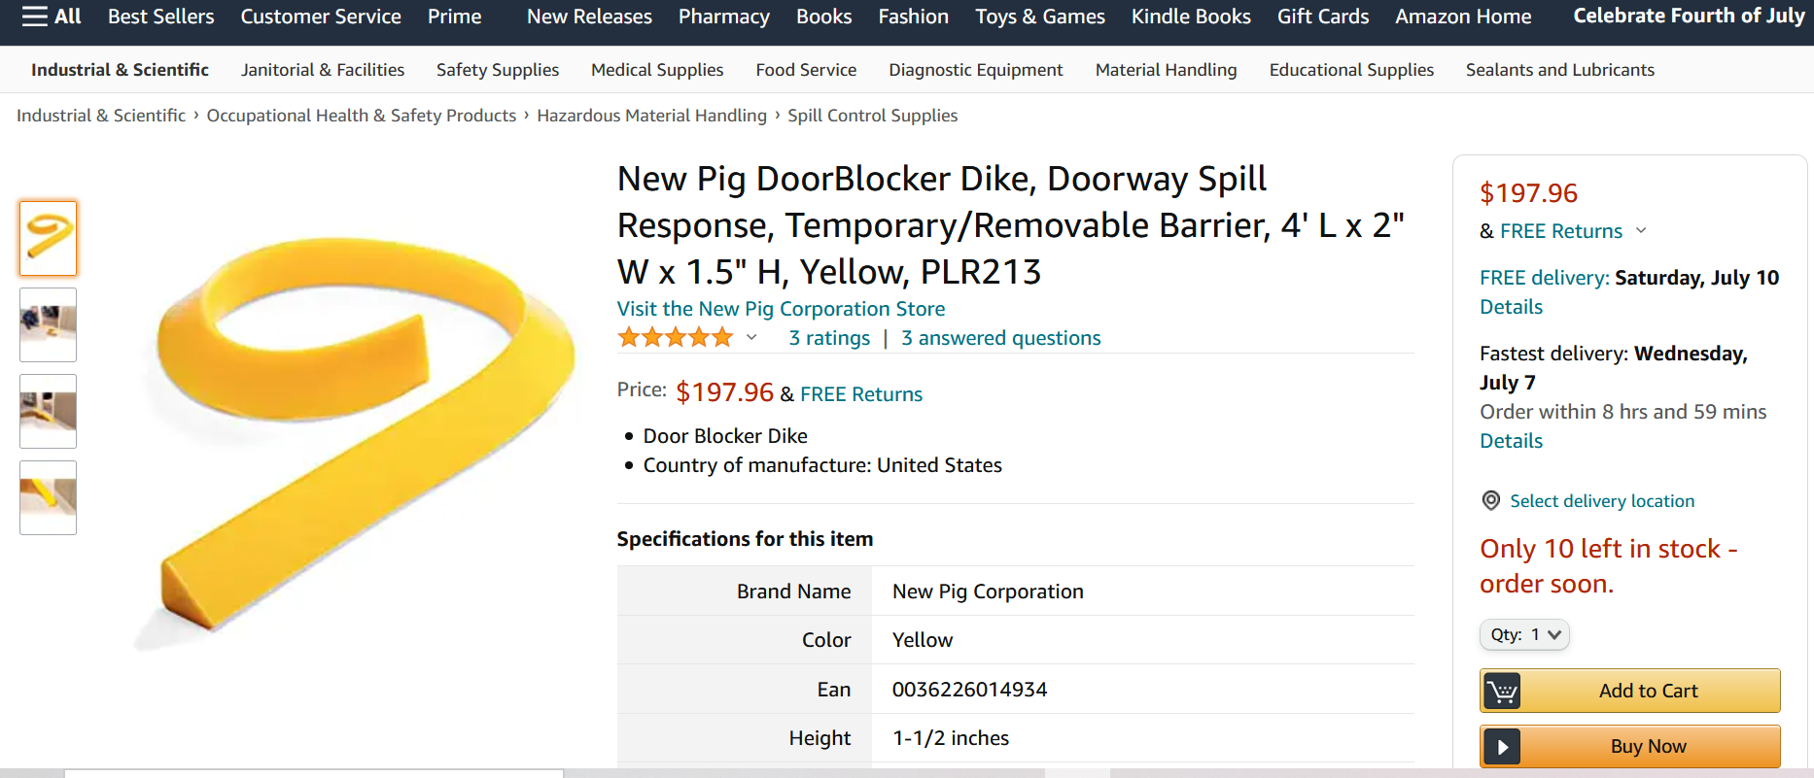Image resolution: width=1814 pixels, height=778 pixels.
Task: Open the Qty quantity dropdown
Action: pos(1524,634)
